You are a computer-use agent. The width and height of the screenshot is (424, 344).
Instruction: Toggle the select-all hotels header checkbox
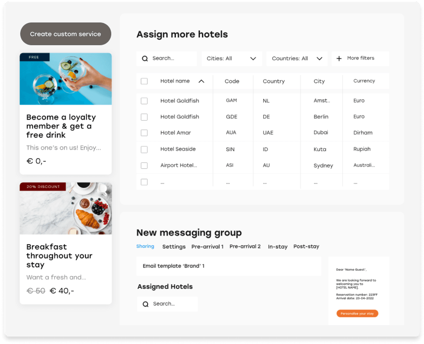144,81
